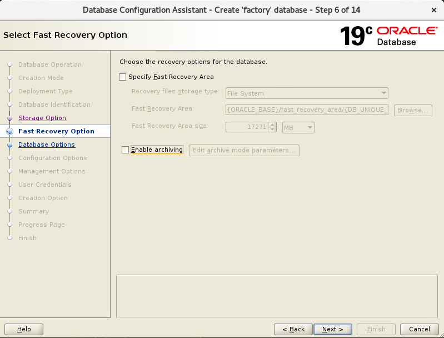
Task: Click the Creation Option step label
Action: 43,198
